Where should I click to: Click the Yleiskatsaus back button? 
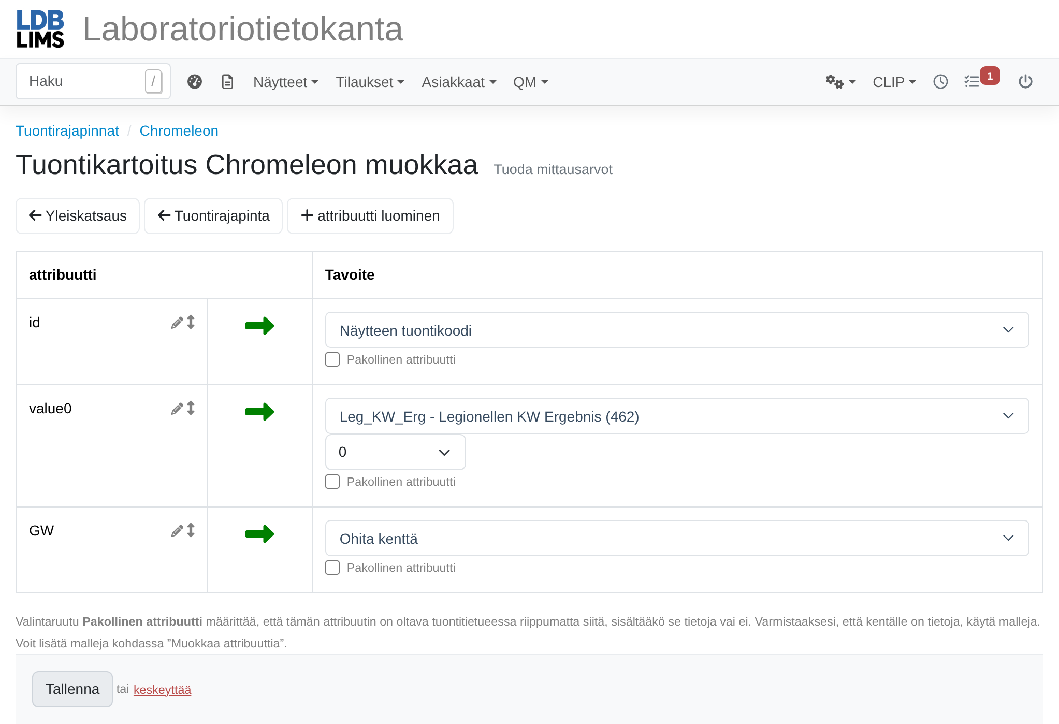pyautogui.click(x=78, y=216)
